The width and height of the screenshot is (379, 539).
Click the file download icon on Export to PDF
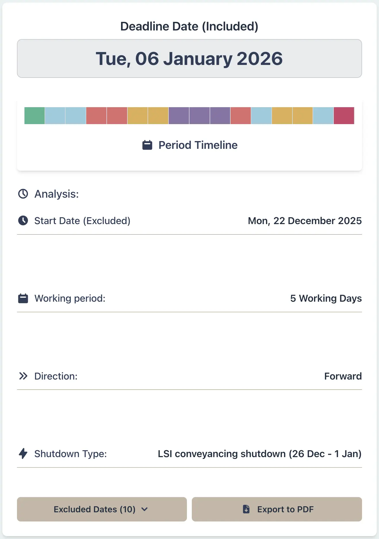click(246, 509)
